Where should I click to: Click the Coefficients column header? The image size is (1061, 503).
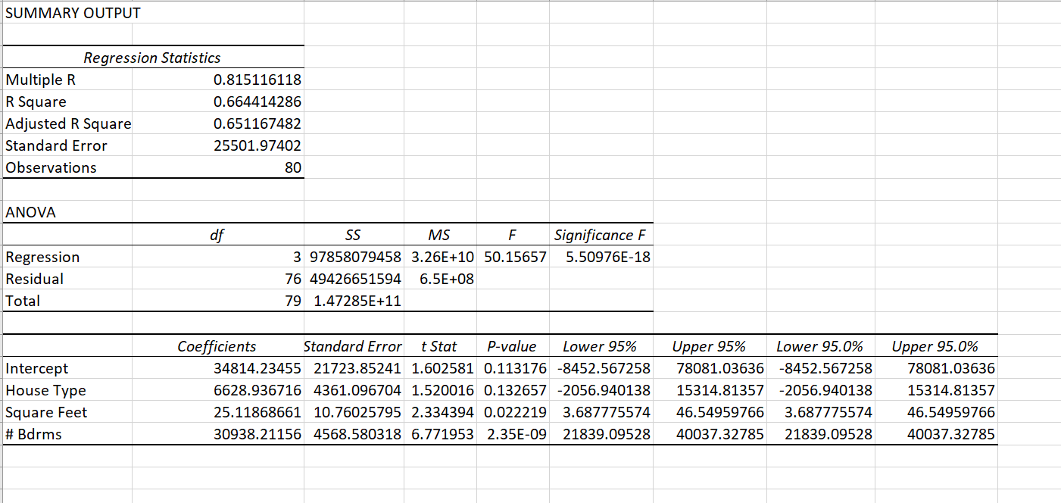pos(216,346)
